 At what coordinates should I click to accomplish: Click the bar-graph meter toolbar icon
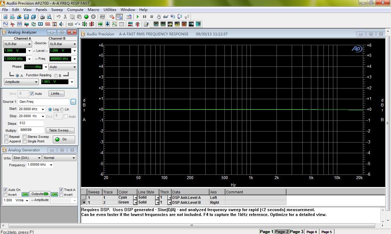point(130,24)
